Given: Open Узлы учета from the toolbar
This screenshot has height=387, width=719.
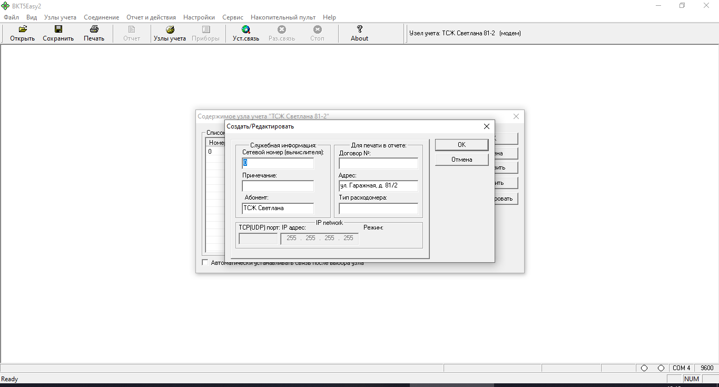Looking at the screenshot, I should pos(170,29).
